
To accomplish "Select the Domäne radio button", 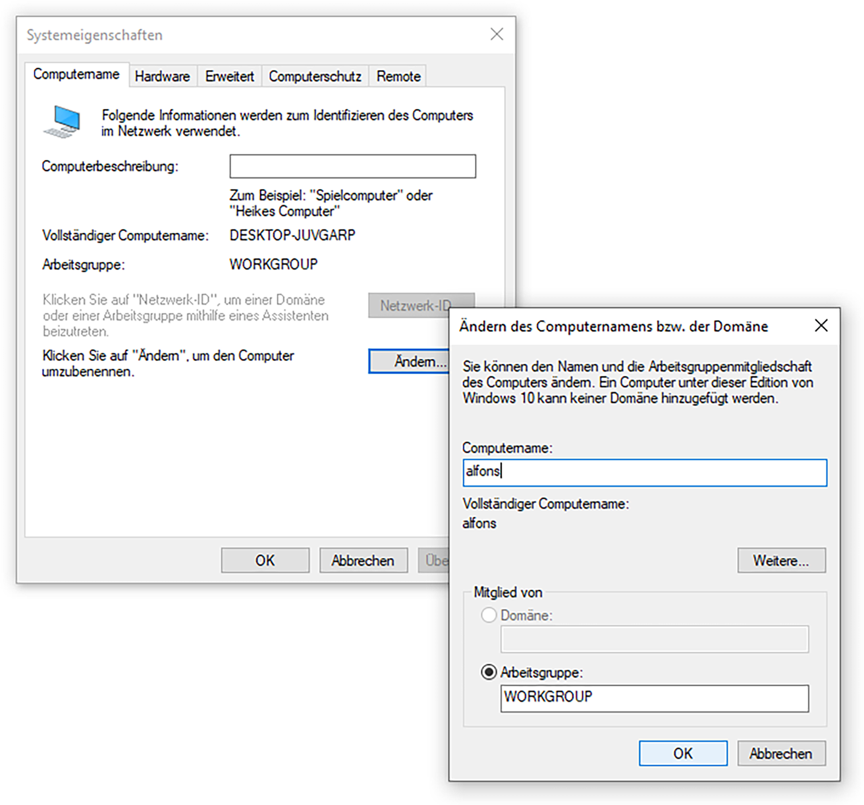I will click(489, 615).
